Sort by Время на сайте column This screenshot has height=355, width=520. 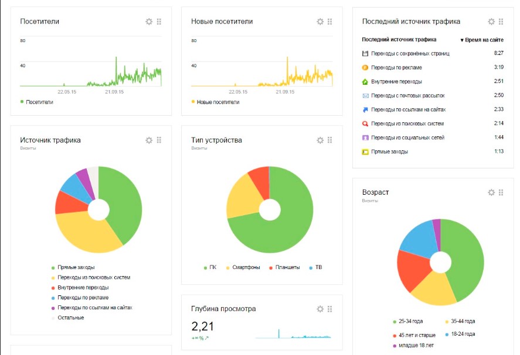[482, 40]
